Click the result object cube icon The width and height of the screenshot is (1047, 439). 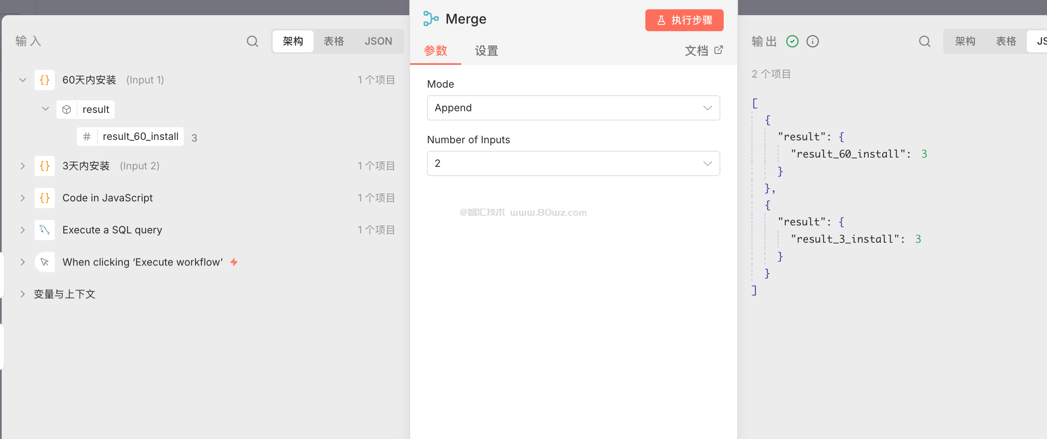point(67,110)
